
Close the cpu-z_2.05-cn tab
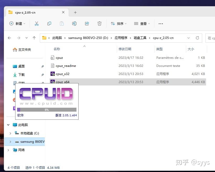63,12
